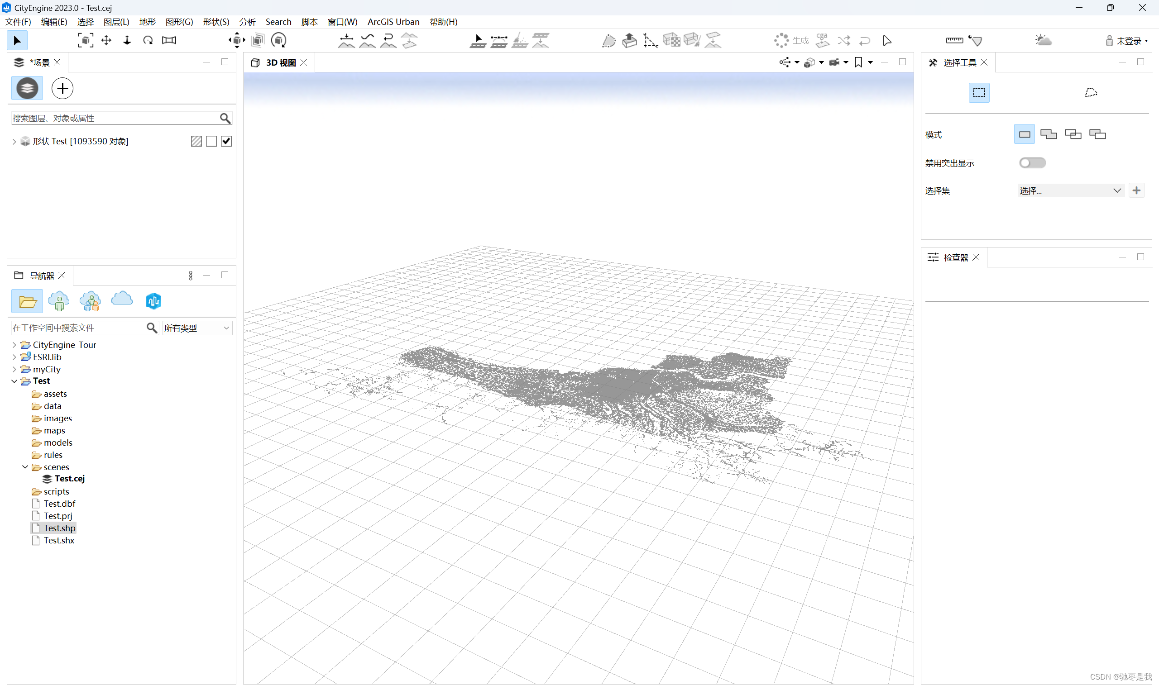Screen dimensions: 1159x685
Task: Click the 生成 (Generate) toolbar icon
Action: [x=793, y=40]
